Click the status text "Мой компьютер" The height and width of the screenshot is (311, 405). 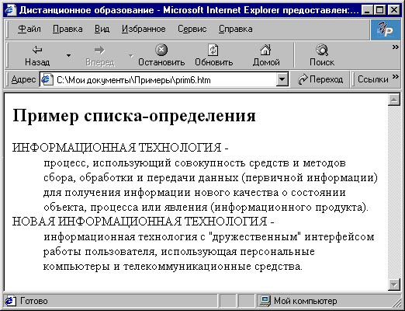(306, 301)
